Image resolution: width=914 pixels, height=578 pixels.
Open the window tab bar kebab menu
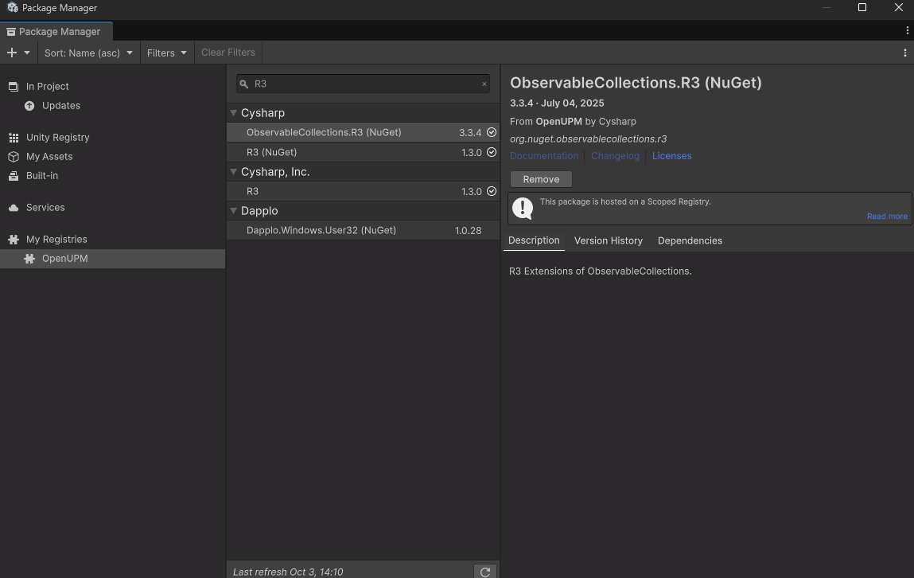click(907, 30)
